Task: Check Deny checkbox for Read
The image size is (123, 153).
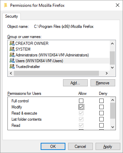Action: pyautogui.click(x=101, y=125)
